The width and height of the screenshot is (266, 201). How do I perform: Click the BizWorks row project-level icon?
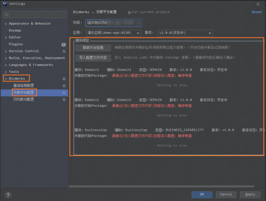click(64, 79)
